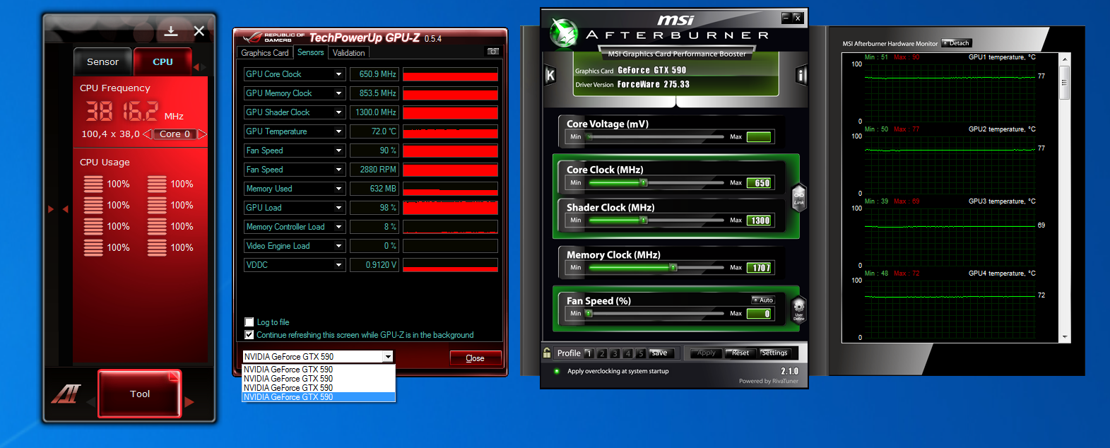The height and width of the screenshot is (448, 1110).
Task: Toggle the Link clocks icon in Afterburner
Action: pyautogui.click(x=798, y=198)
